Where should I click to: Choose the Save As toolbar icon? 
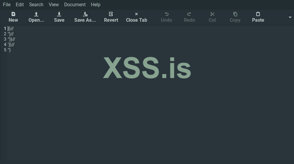(85, 14)
